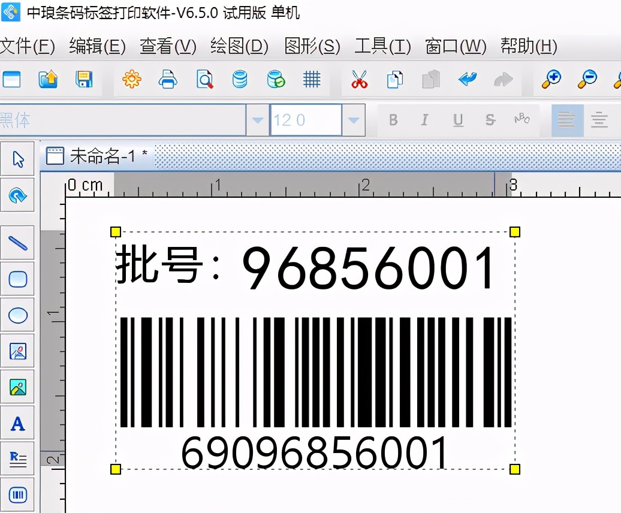Click the database with green check icon

pos(276,79)
